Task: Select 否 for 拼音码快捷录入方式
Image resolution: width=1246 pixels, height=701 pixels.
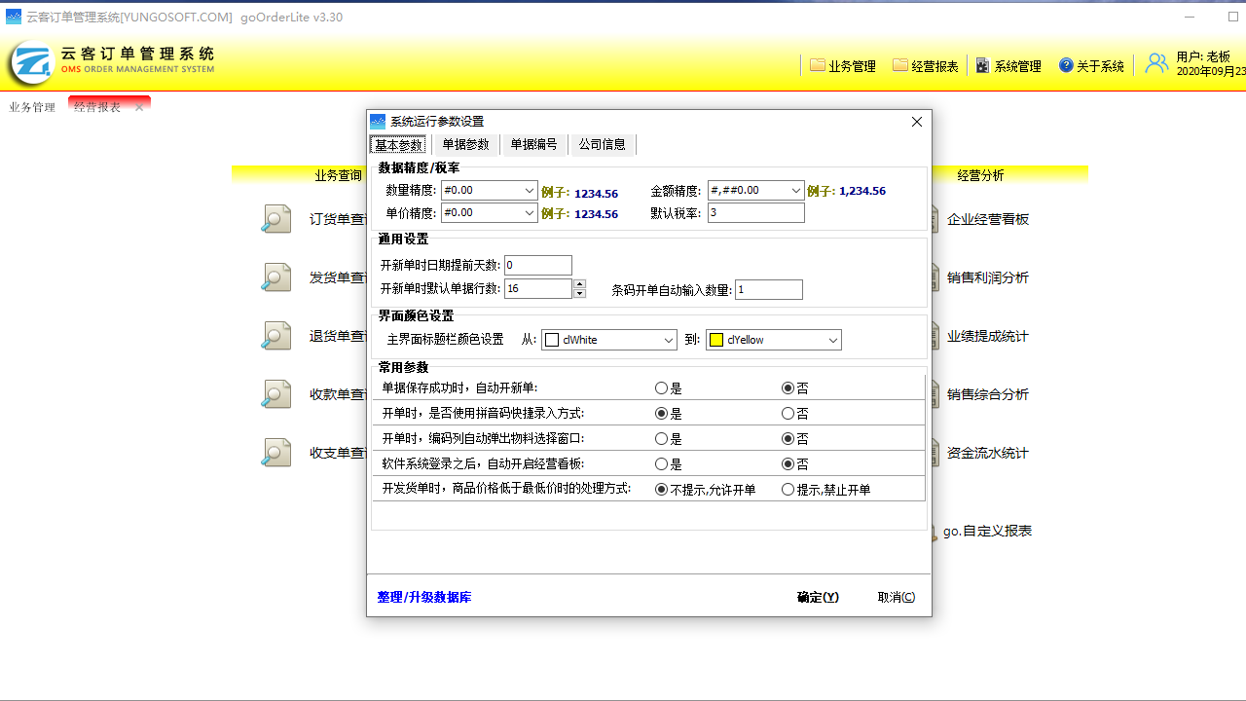Action: point(788,414)
